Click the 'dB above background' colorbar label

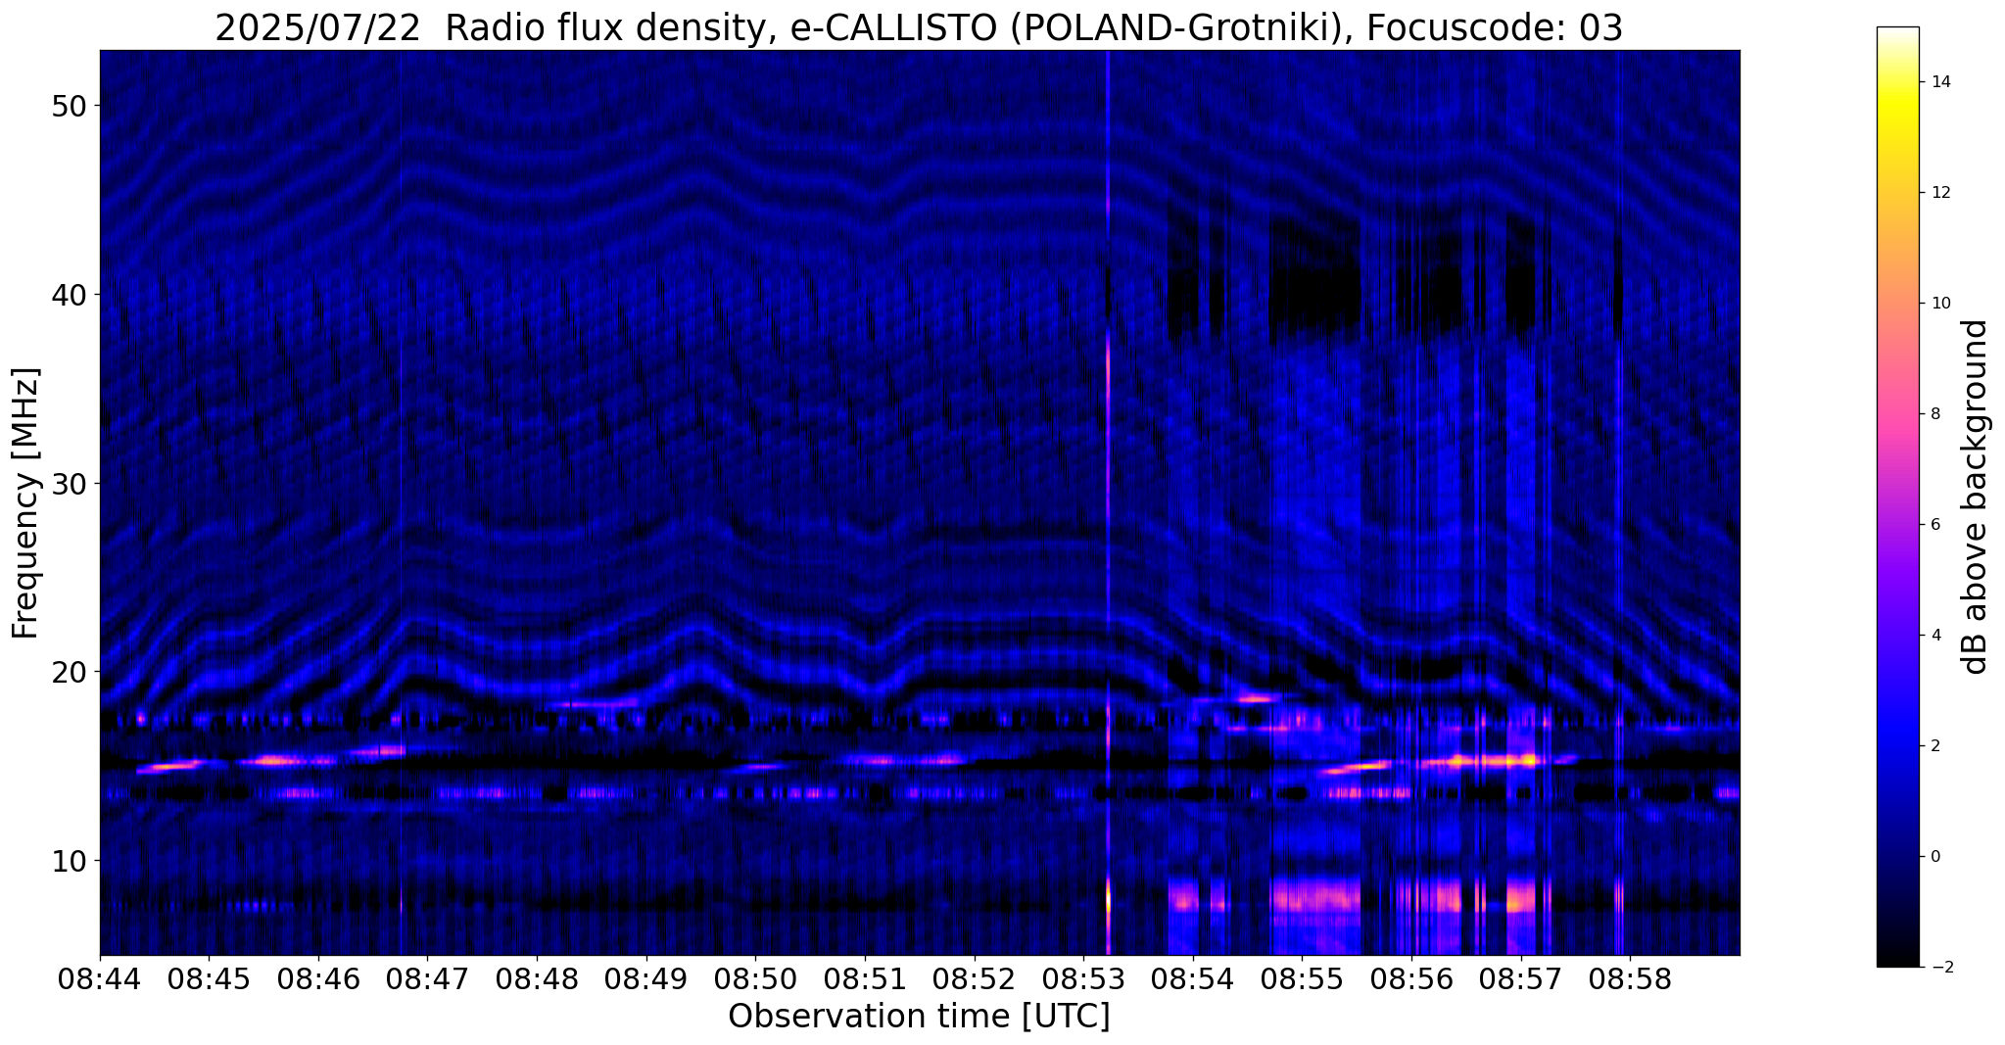coord(1977,497)
